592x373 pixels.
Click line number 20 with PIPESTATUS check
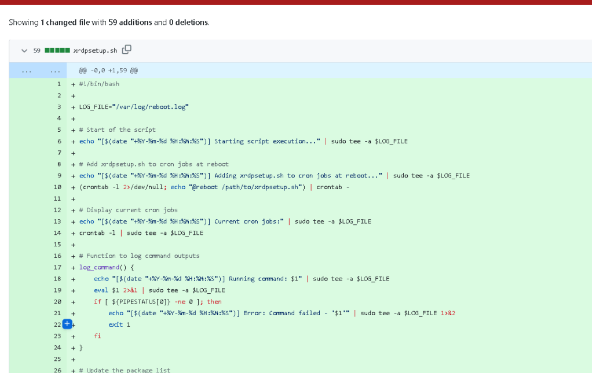57,302
